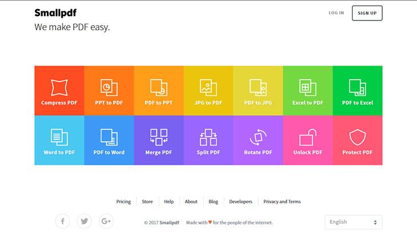Open the Rotate PDF tool
This screenshot has width=417, height=234.
[258, 140]
